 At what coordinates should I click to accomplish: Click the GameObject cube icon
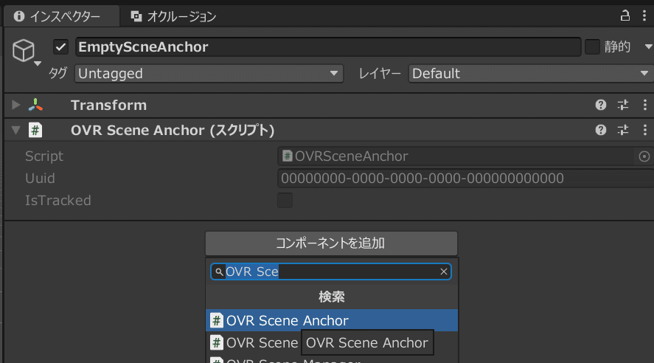coord(24,50)
